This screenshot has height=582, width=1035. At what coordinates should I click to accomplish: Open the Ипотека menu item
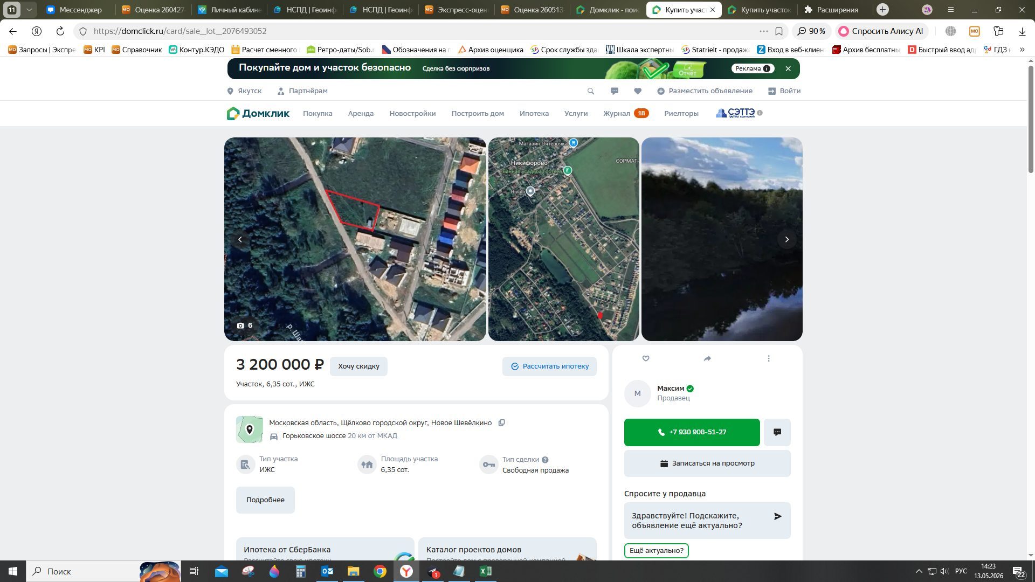(534, 113)
